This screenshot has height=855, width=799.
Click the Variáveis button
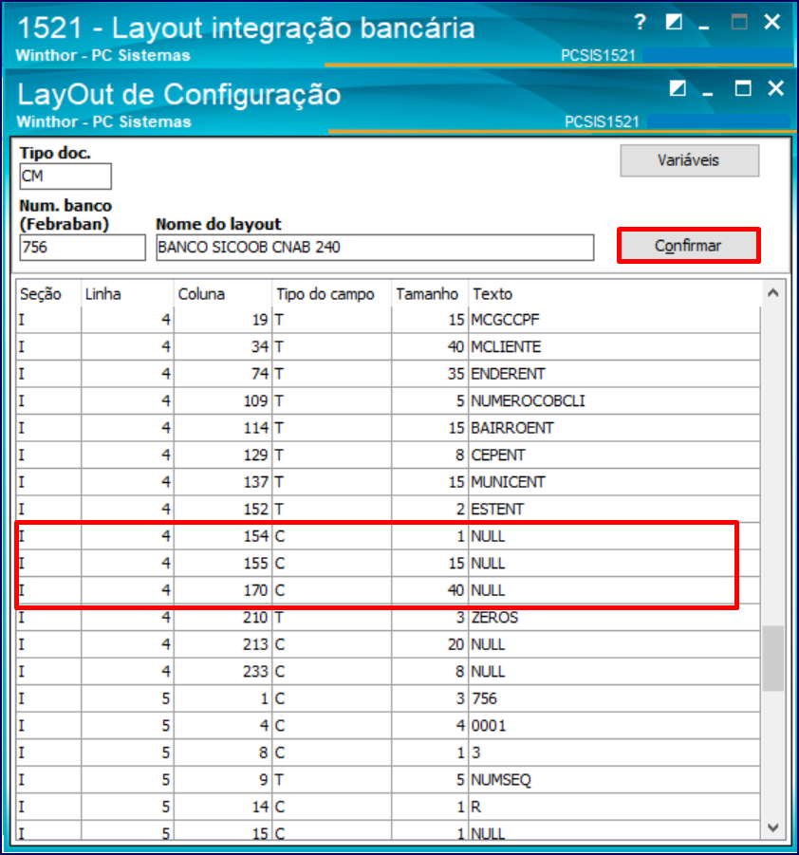pyautogui.click(x=689, y=160)
